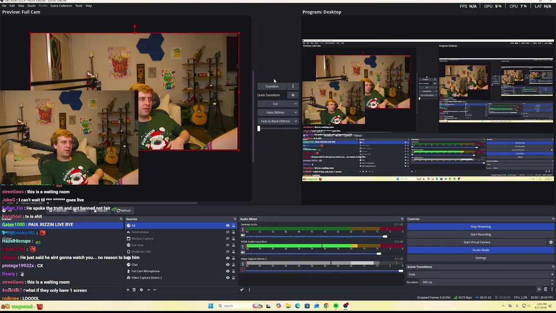
Task: Open the Fade to Black (300ms) dropdown
Action: tap(296, 121)
